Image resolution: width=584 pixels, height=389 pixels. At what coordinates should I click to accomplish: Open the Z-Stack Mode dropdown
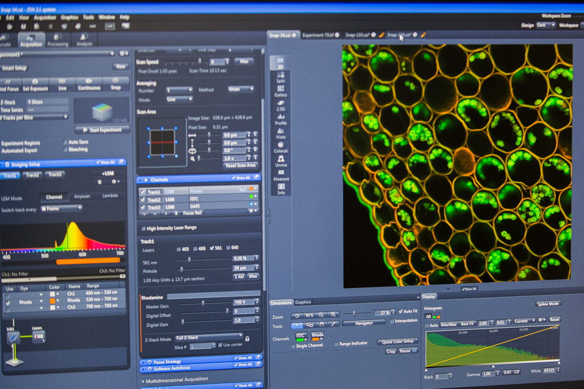tap(209, 337)
